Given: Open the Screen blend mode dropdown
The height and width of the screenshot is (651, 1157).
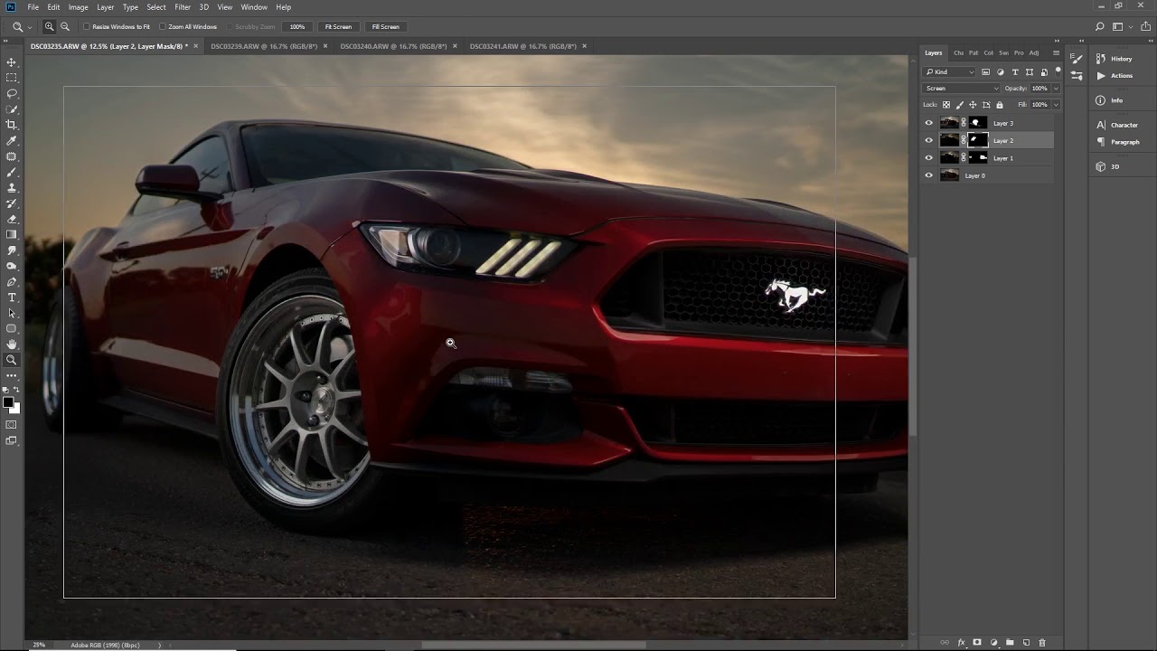Looking at the screenshot, I should coord(961,88).
